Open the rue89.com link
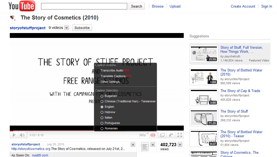 pyautogui.click(x=40, y=155)
